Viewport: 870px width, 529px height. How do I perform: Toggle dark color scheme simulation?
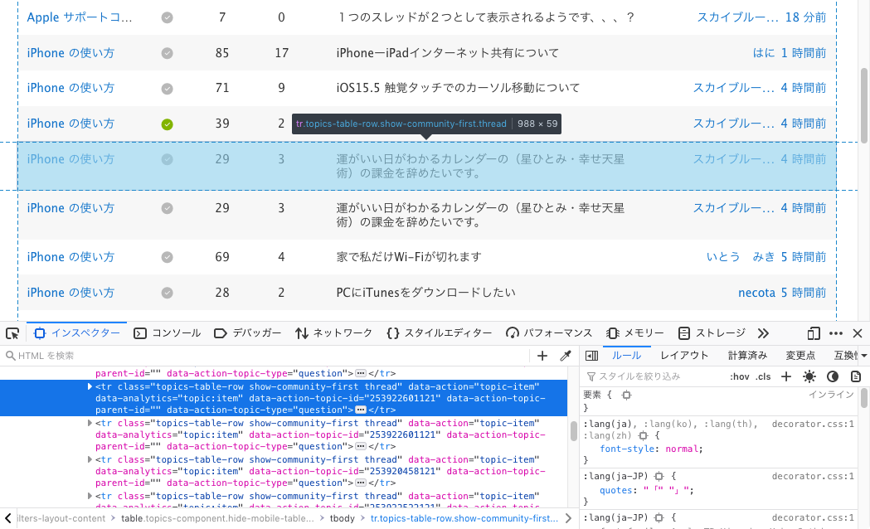point(833,376)
